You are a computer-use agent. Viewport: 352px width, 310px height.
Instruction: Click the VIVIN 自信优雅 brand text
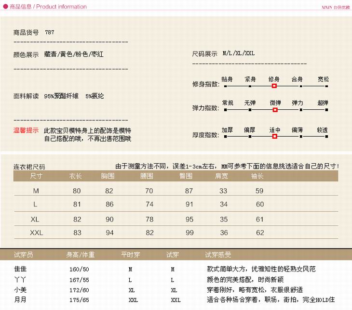click(336, 7)
